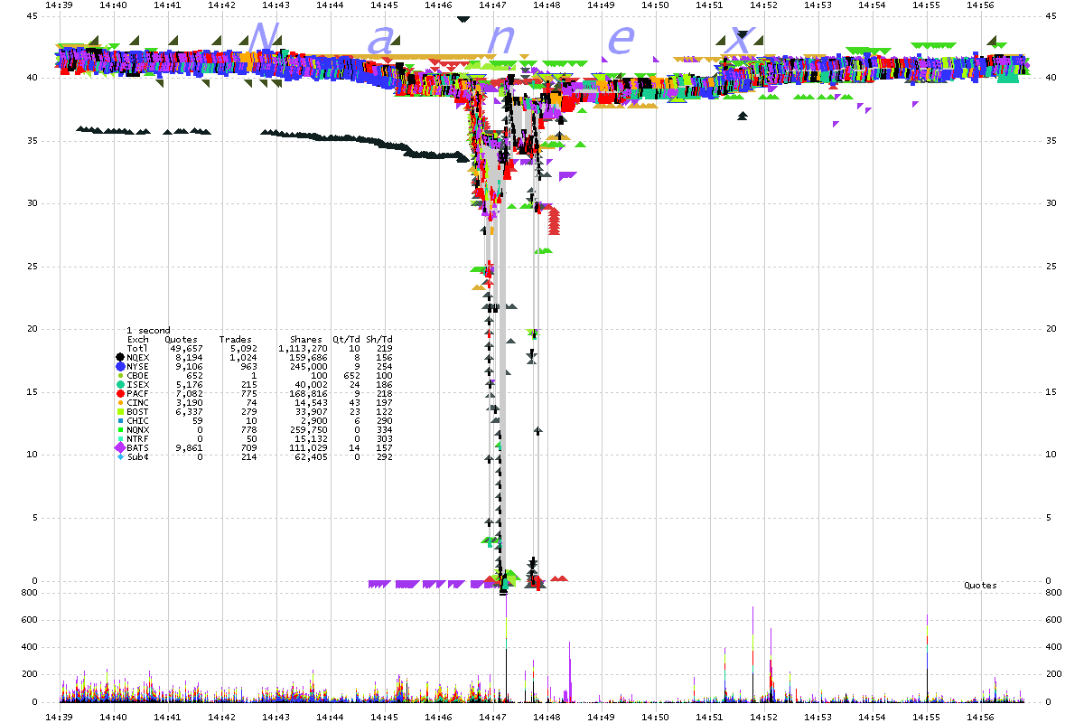Select the green NQNX legend square
This screenshot has height=723, width=1084.
coord(120,430)
